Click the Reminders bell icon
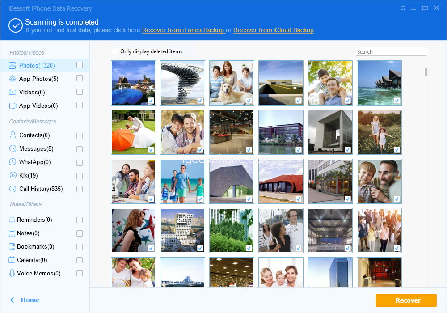The image size is (447, 313). tap(12, 220)
